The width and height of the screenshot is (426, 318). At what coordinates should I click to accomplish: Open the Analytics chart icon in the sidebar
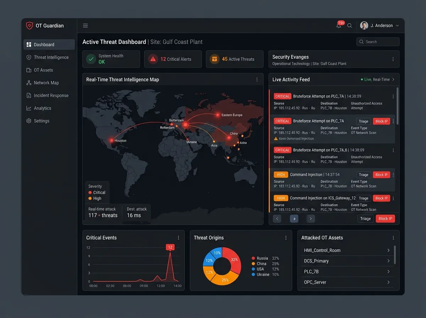point(29,108)
